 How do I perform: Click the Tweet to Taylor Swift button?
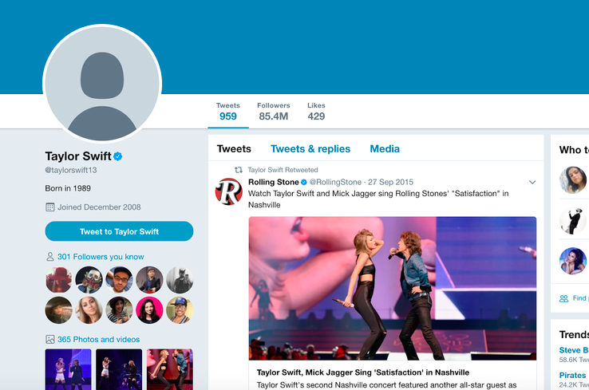pyautogui.click(x=119, y=231)
